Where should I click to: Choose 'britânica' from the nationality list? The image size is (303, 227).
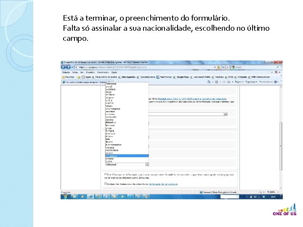click(x=127, y=95)
